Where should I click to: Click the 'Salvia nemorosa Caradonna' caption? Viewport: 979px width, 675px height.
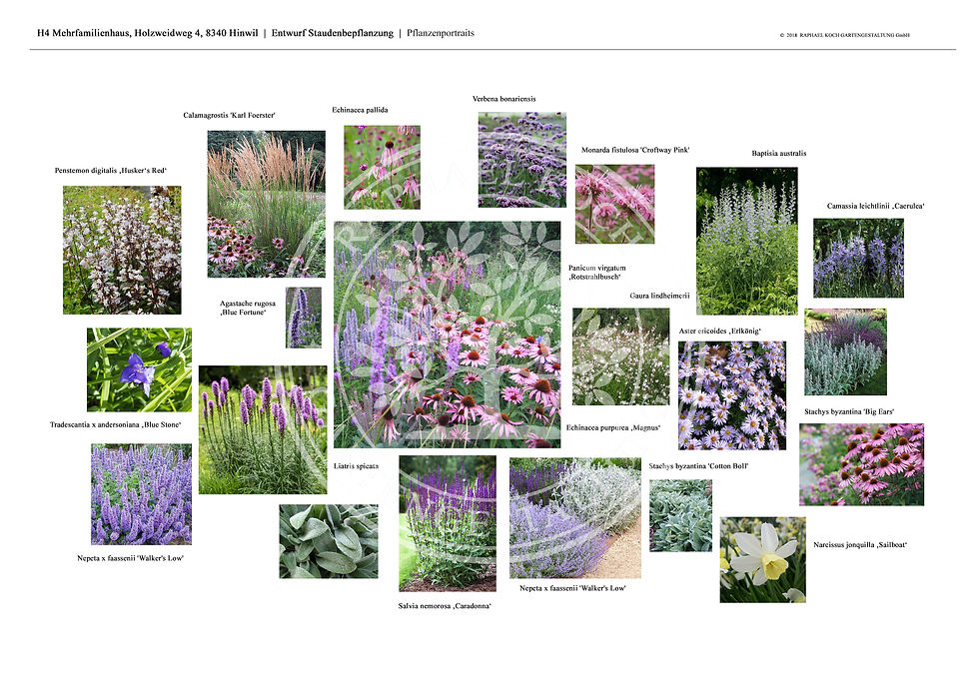click(x=445, y=606)
